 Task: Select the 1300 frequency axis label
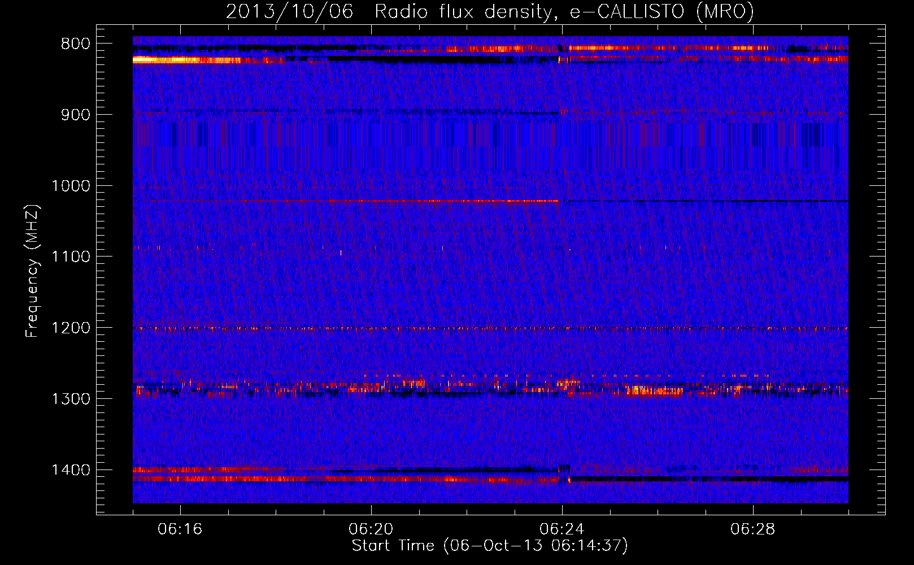71,399
